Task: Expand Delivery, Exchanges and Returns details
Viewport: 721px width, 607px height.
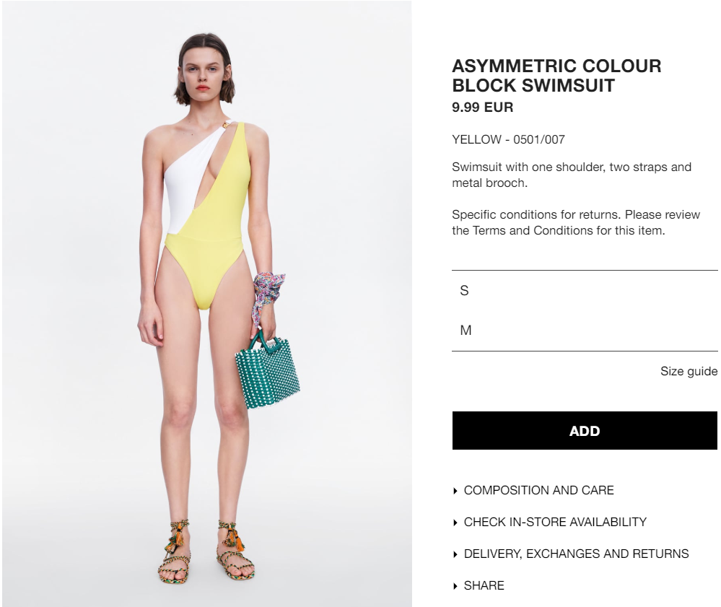Action: click(x=576, y=554)
